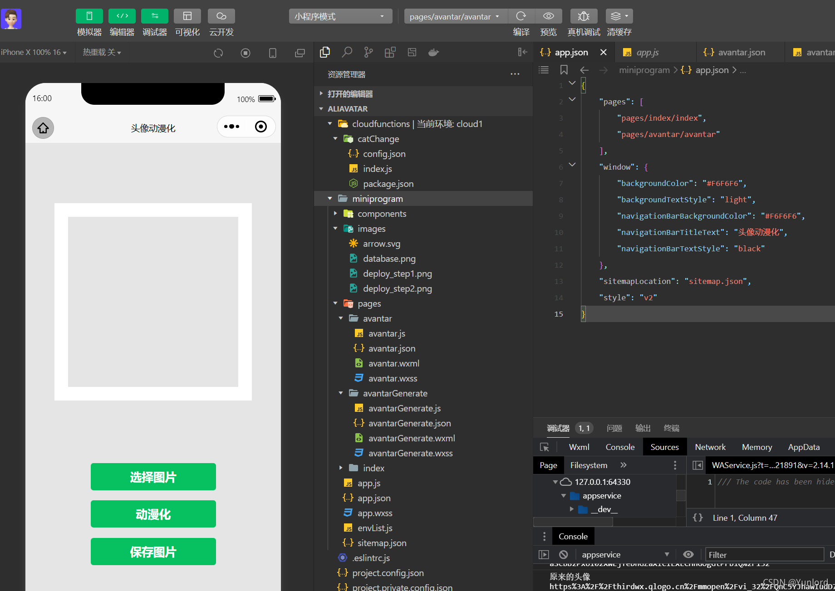Open avantarGenerate.js in the file tree
835x591 pixels.
tap(404, 408)
